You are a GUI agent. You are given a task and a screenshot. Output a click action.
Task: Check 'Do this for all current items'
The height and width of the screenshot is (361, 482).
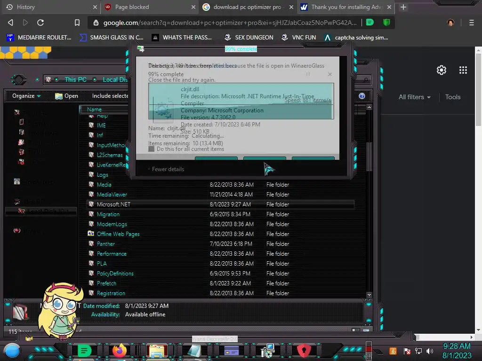(x=151, y=149)
